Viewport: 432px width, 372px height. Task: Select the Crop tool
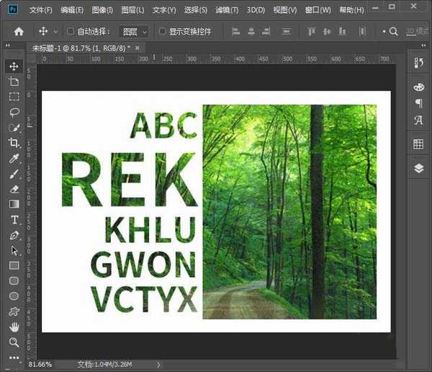click(x=14, y=143)
